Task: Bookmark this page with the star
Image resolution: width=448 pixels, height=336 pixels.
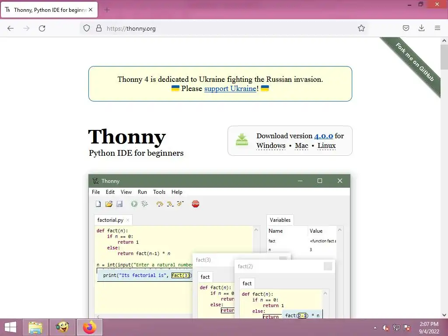Action: pos(361,28)
